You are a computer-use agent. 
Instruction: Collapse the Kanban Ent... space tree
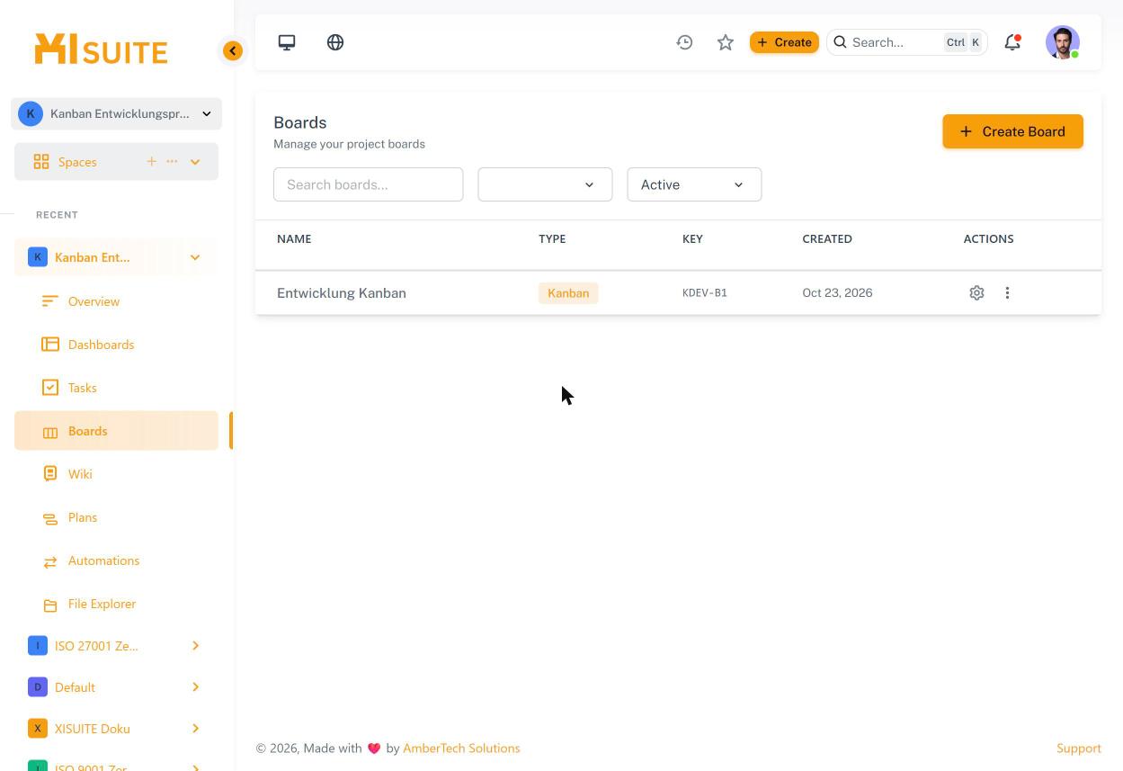tap(195, 257)
